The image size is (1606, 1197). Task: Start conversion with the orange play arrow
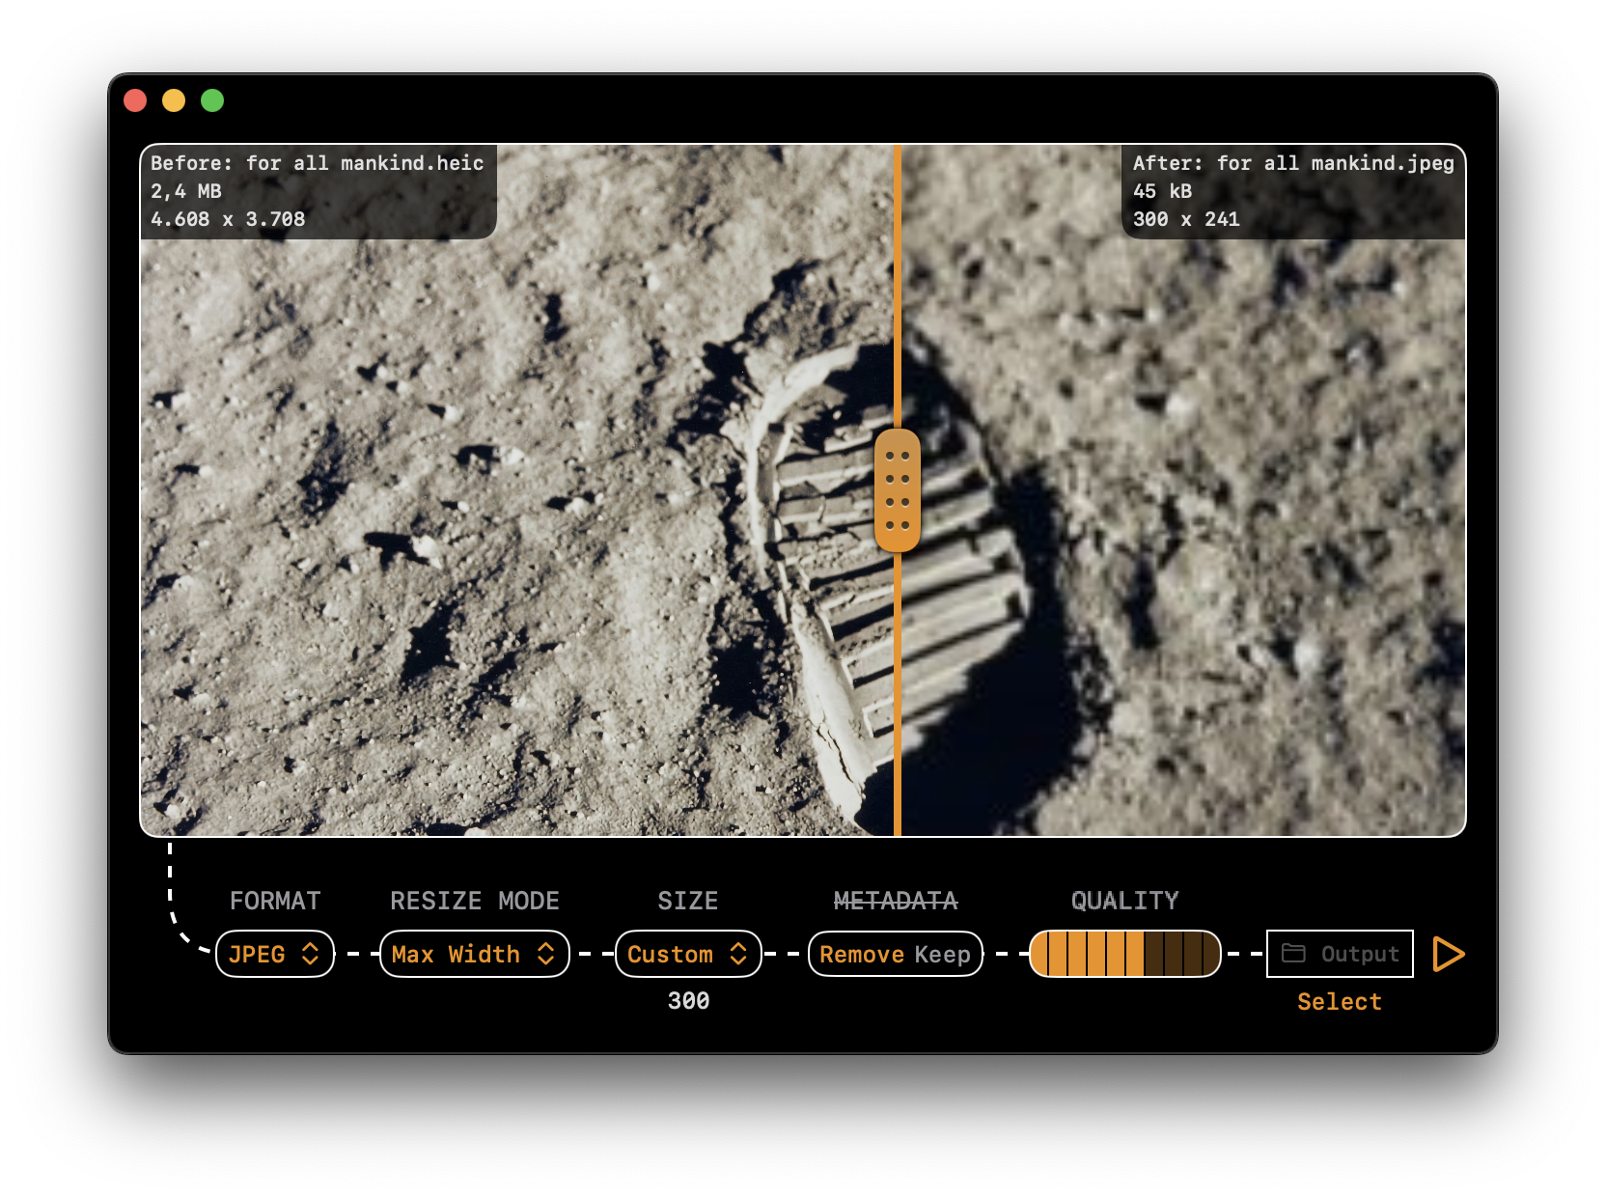click(x=1448, y=954)
